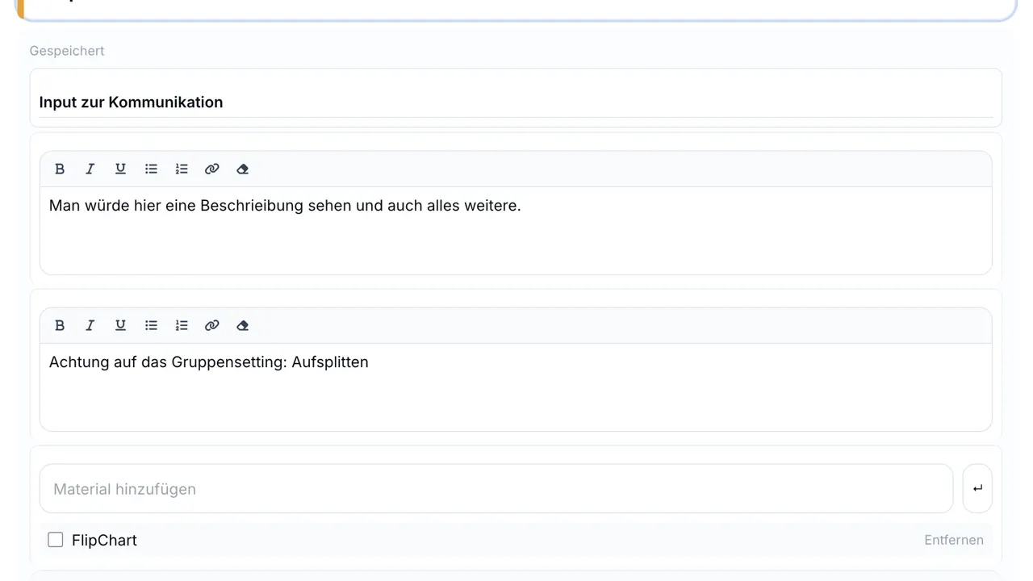Insert bullet list in the Achtung note editor

(x=151, y=325)
